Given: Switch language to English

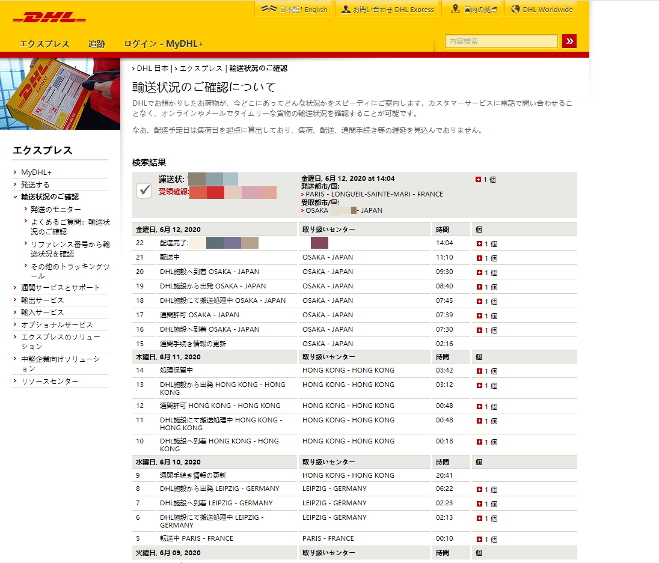Looking at the screenshot, I should tap(316, 9).
